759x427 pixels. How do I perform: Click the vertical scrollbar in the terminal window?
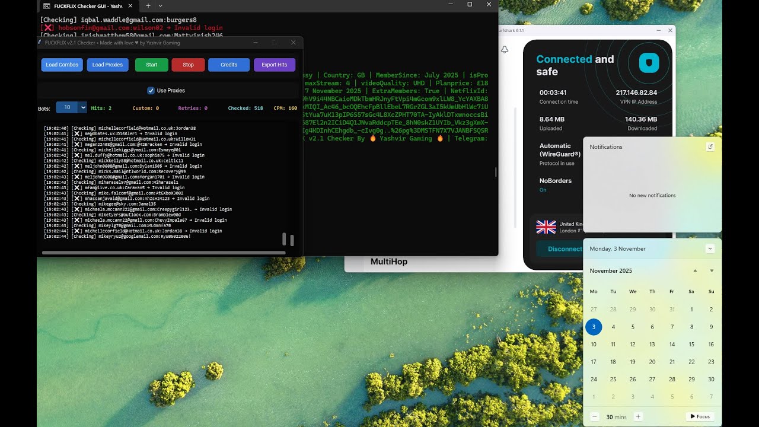[x=496, y=172]
